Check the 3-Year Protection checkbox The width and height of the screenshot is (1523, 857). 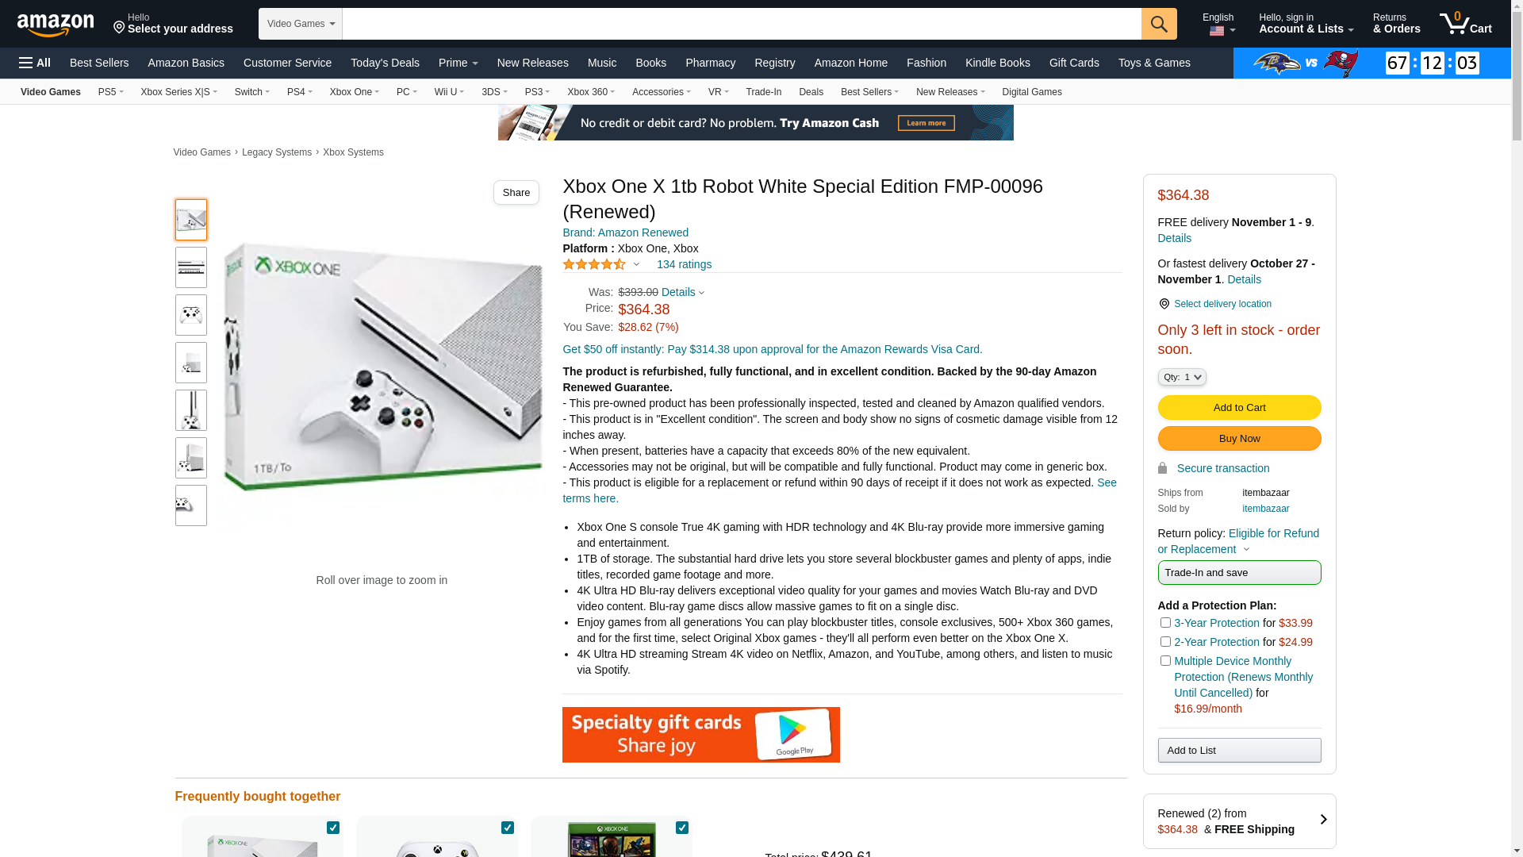click(1165, 623)
